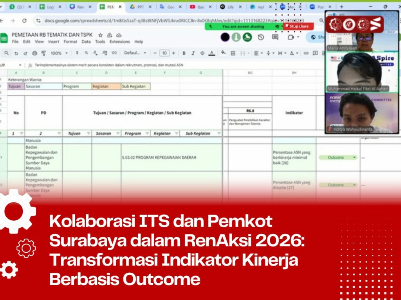Click the font size field showing 10

click(164, 53)
